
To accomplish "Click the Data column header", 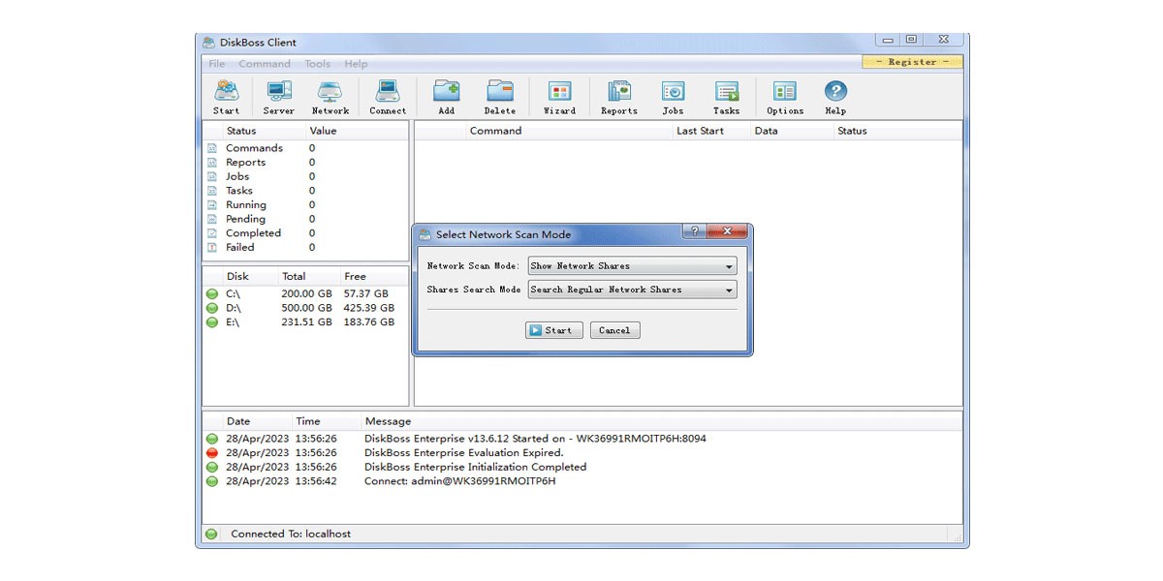I will (766, 131).
